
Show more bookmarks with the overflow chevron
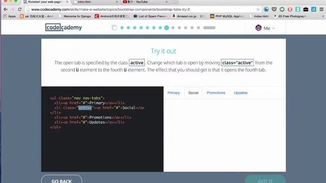click(323, 16)
